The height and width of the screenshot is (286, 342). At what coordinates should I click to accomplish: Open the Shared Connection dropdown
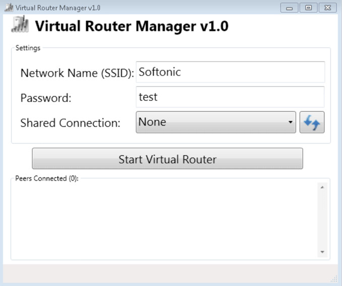(216, 122)
